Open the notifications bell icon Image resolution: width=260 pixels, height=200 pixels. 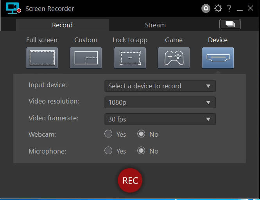206,9
